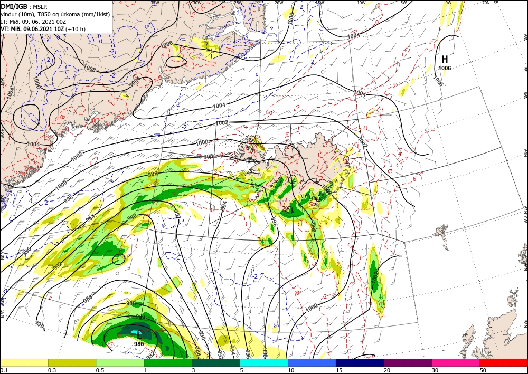This screenshot has width=528, height=374.
Task: Click the 45W label on the left edge
Action: [2, 133]
